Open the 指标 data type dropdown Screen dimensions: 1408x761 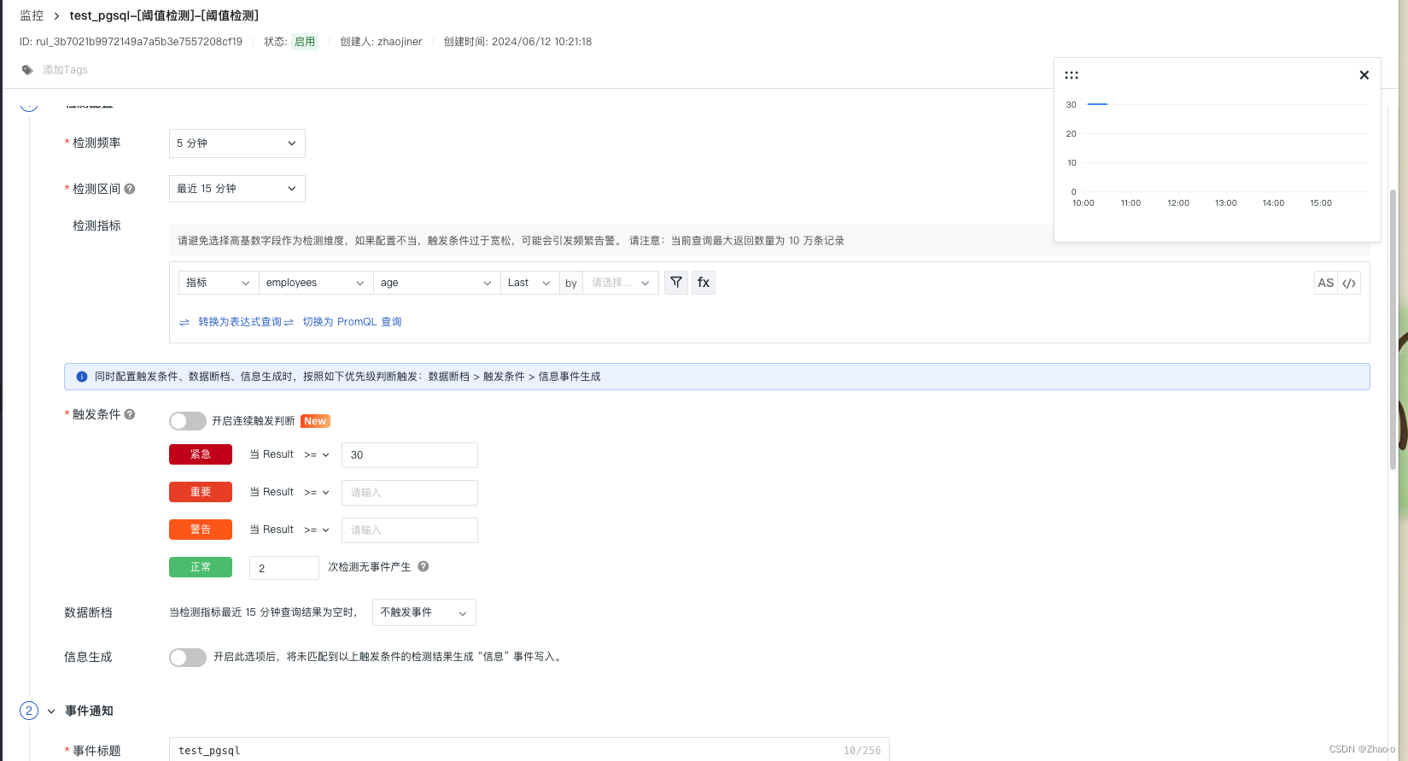point(218,283)
